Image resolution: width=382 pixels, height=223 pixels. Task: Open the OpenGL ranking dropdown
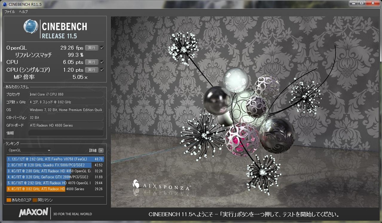(29, 150)
